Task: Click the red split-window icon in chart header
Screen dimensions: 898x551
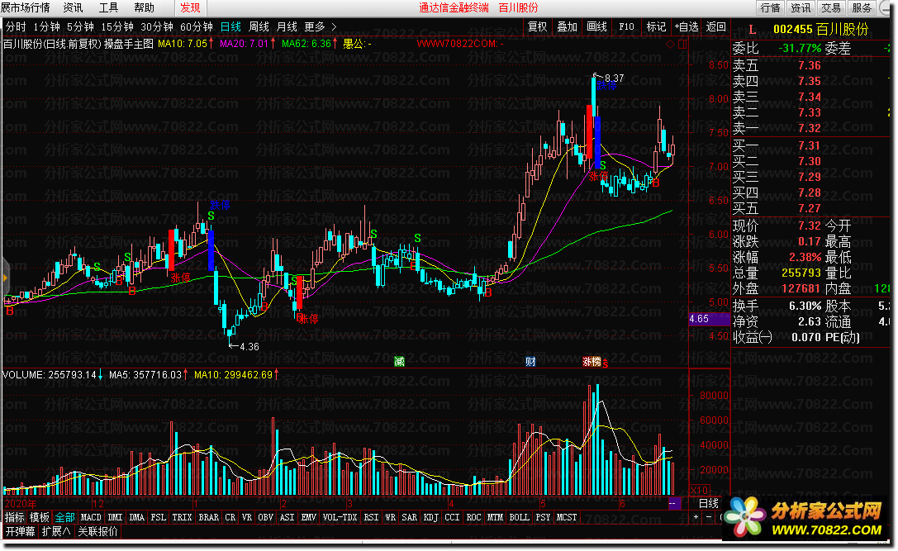Action: (x=682, y=44)
